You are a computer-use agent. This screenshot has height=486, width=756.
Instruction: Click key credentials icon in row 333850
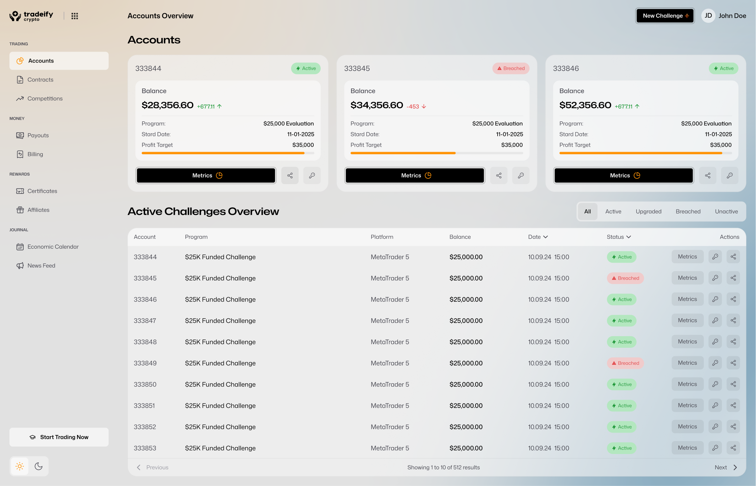coord(715,384)
